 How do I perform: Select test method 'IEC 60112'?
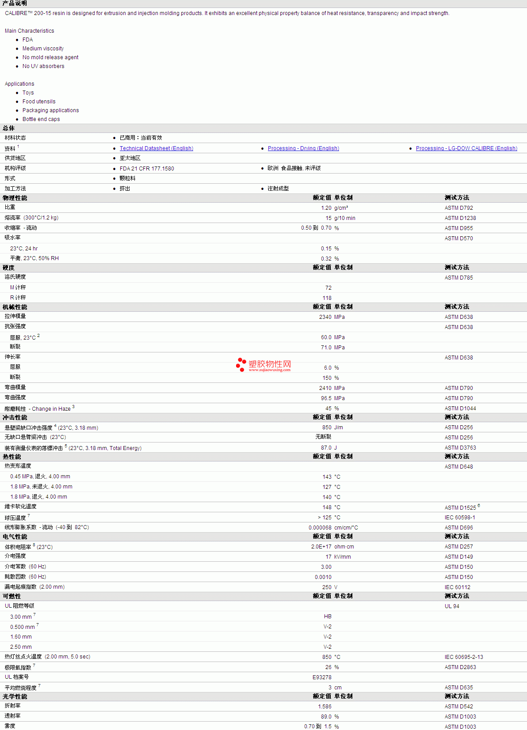click(x=458, y=587)
